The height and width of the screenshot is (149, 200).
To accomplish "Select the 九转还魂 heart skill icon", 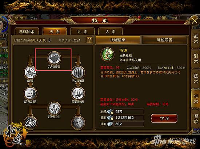I will (x=54, y=58).
